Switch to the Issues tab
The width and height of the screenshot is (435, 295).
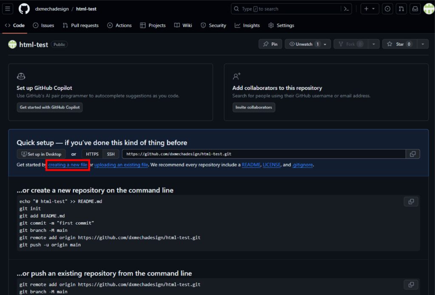(x=44, y=25)
